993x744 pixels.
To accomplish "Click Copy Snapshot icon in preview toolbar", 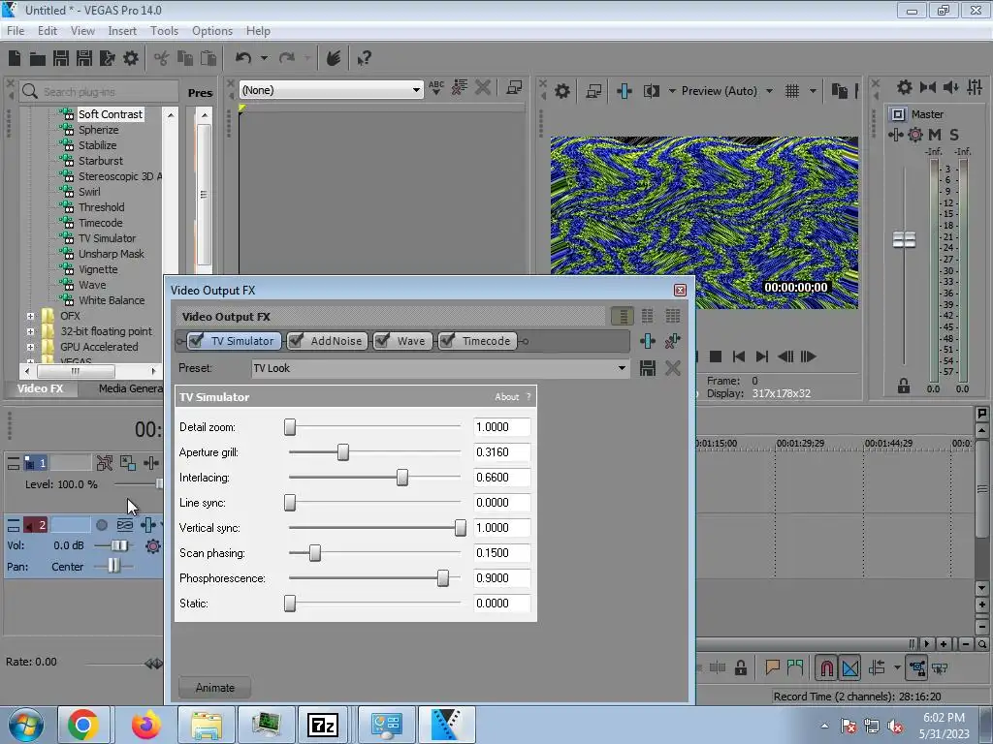I will coord(840,91).
